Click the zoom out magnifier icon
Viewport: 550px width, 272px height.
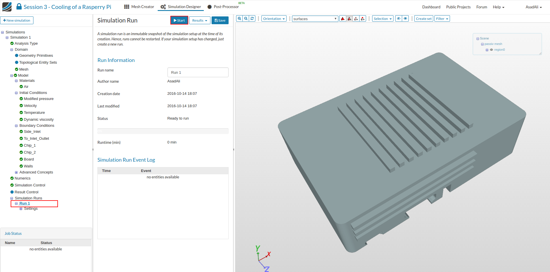(x=246, y=19)
